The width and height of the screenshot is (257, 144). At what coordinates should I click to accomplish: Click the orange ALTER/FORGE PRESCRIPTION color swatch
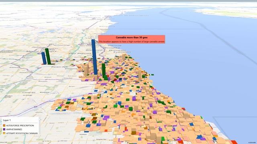(4, 126)
